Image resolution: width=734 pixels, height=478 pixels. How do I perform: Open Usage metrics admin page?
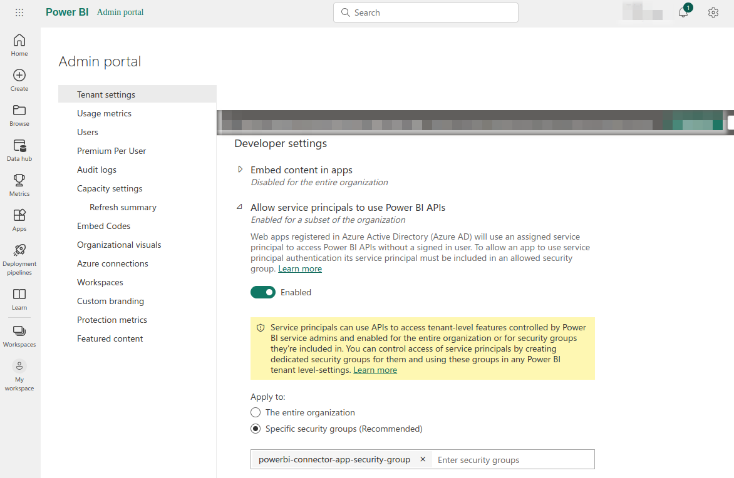[x=104, y=113]
